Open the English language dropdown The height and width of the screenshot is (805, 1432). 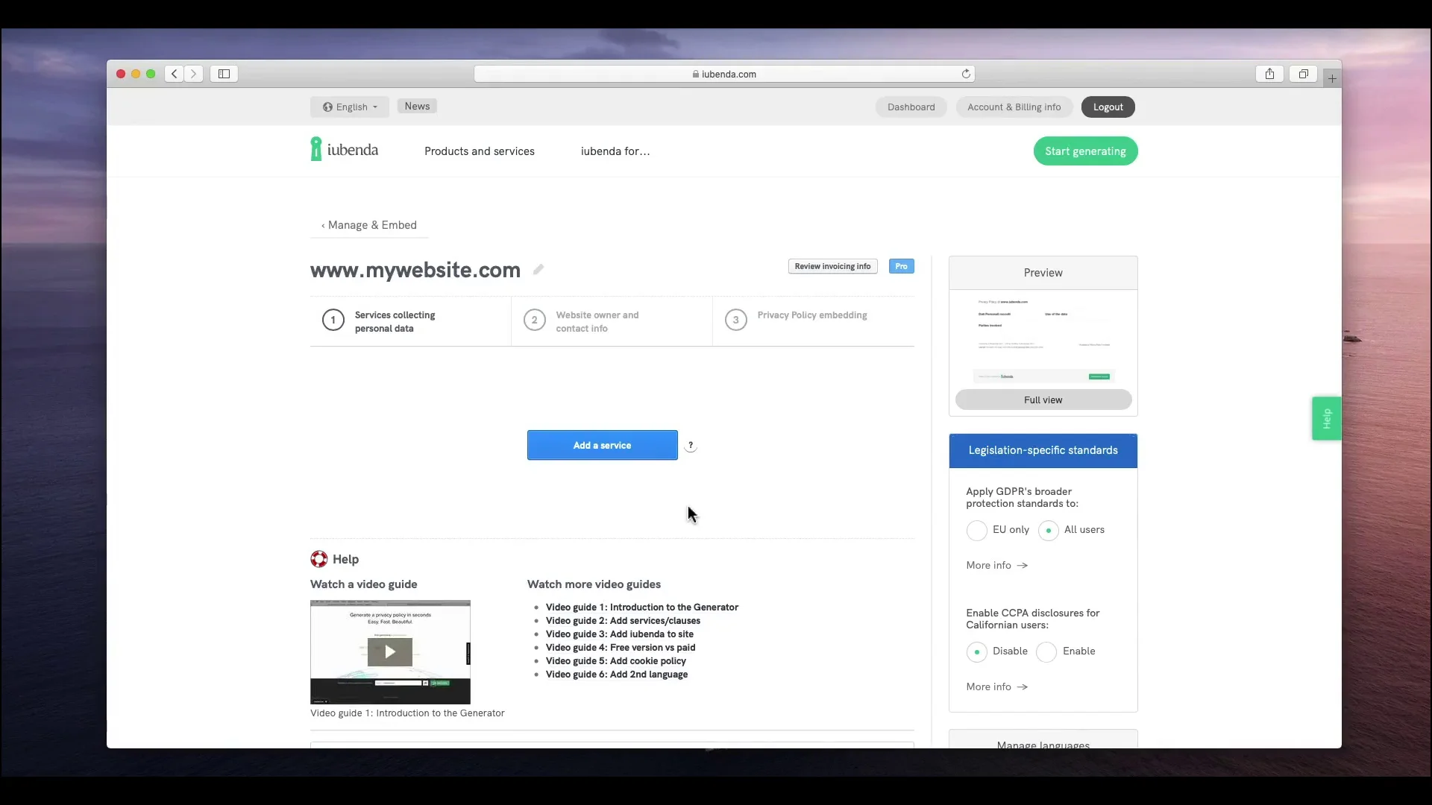(x=350, y=107)
